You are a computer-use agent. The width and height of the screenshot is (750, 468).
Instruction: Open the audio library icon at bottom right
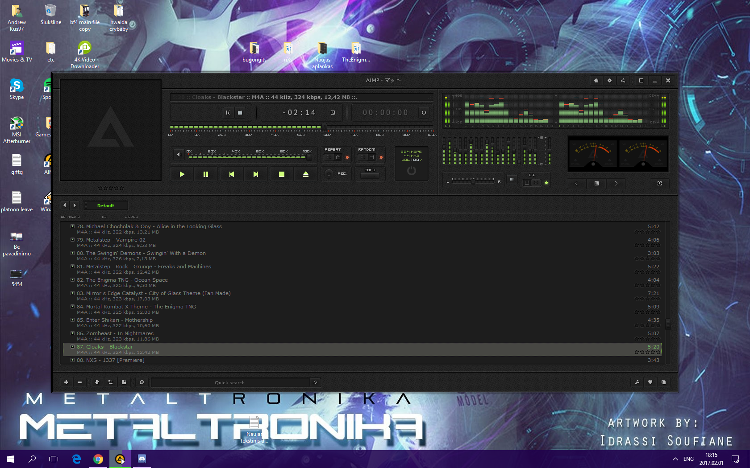663,382
